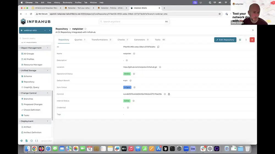Collapse the Object Management section
Viewport: 275px width, 154px height.
(47, 48)
